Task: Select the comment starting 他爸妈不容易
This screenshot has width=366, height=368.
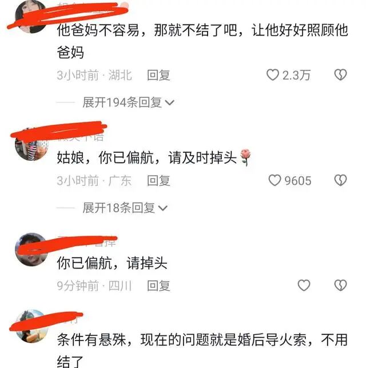Action: pyautogui.click(x=202, y=41)
